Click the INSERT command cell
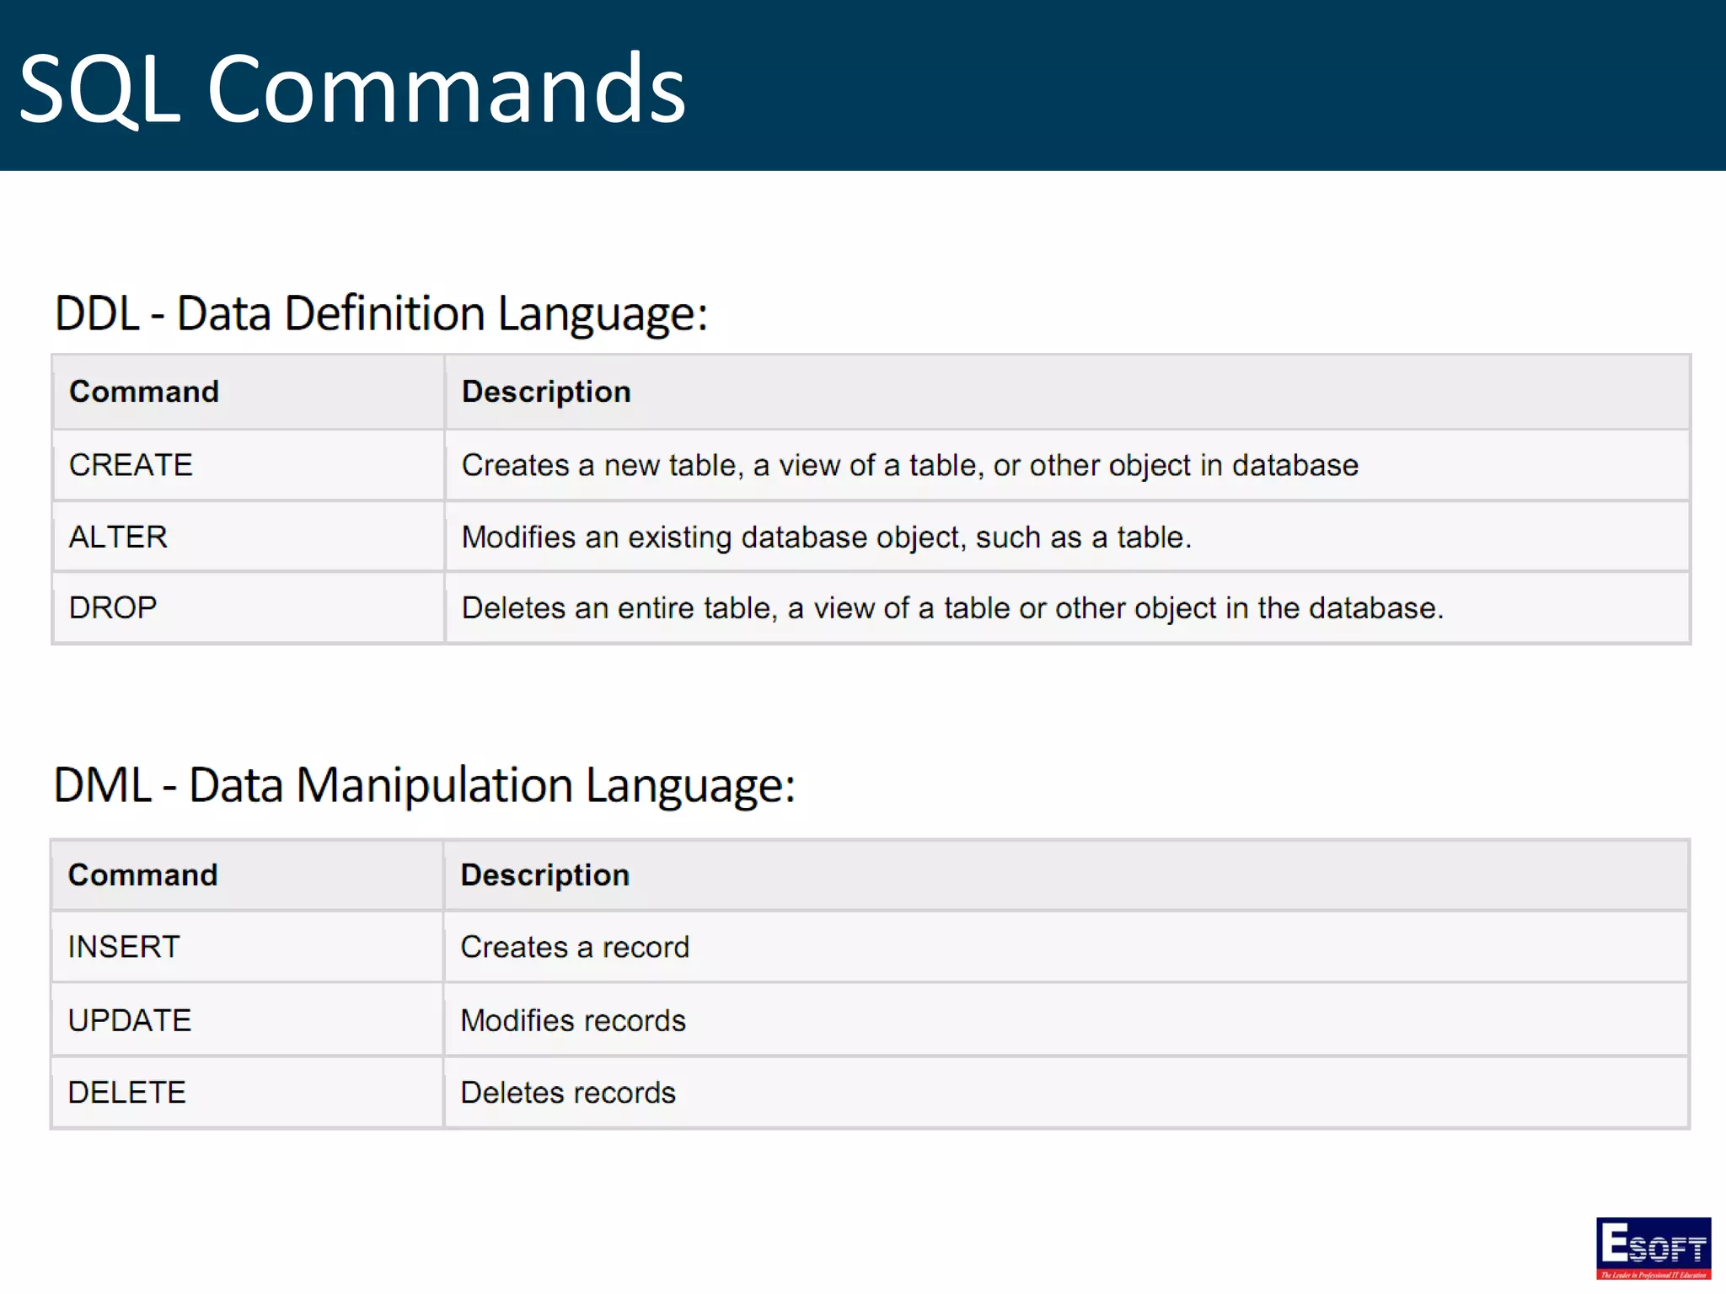 click(x=124, y=947)
